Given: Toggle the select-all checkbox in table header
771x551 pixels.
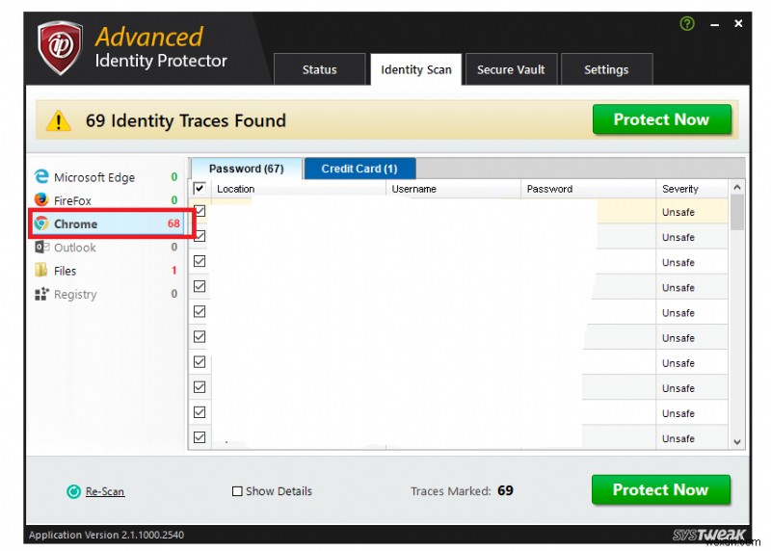Looking at the screenshot, I should 199,188.
